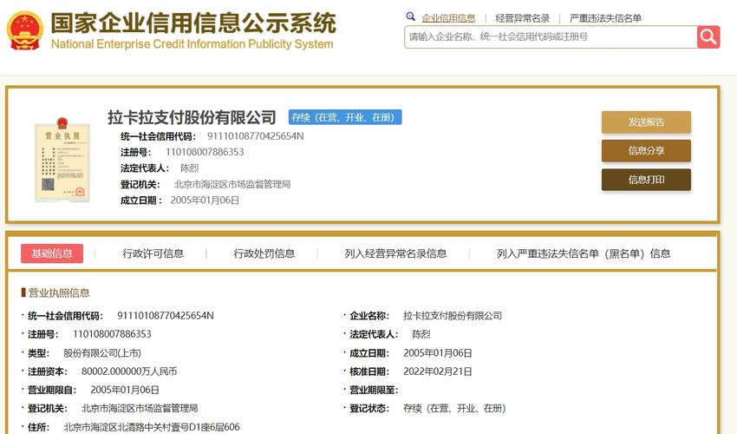The width and height of the screenshot is (737, 434).
Task: Select registration number 110108007886353 in the header card
Action: (x=205, y=152)
